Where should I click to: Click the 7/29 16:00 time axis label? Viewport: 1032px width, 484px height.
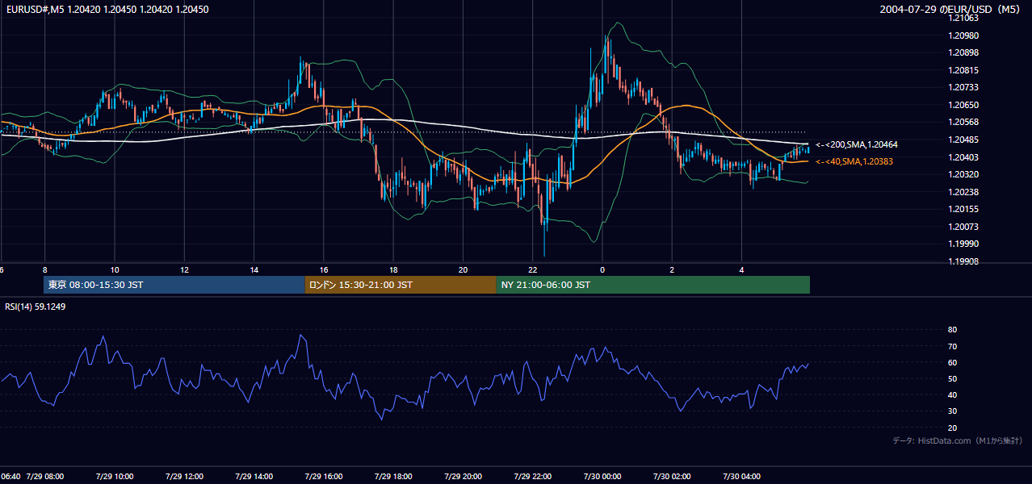(324, 476)
